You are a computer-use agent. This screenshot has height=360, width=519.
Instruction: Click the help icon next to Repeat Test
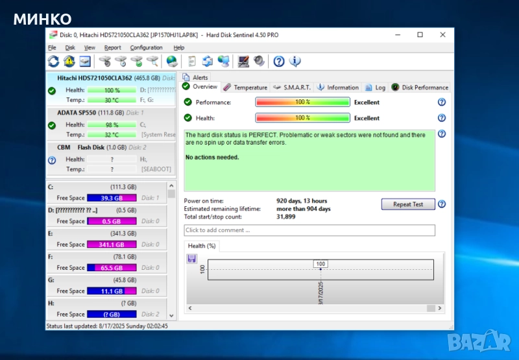tap(442, 204)
